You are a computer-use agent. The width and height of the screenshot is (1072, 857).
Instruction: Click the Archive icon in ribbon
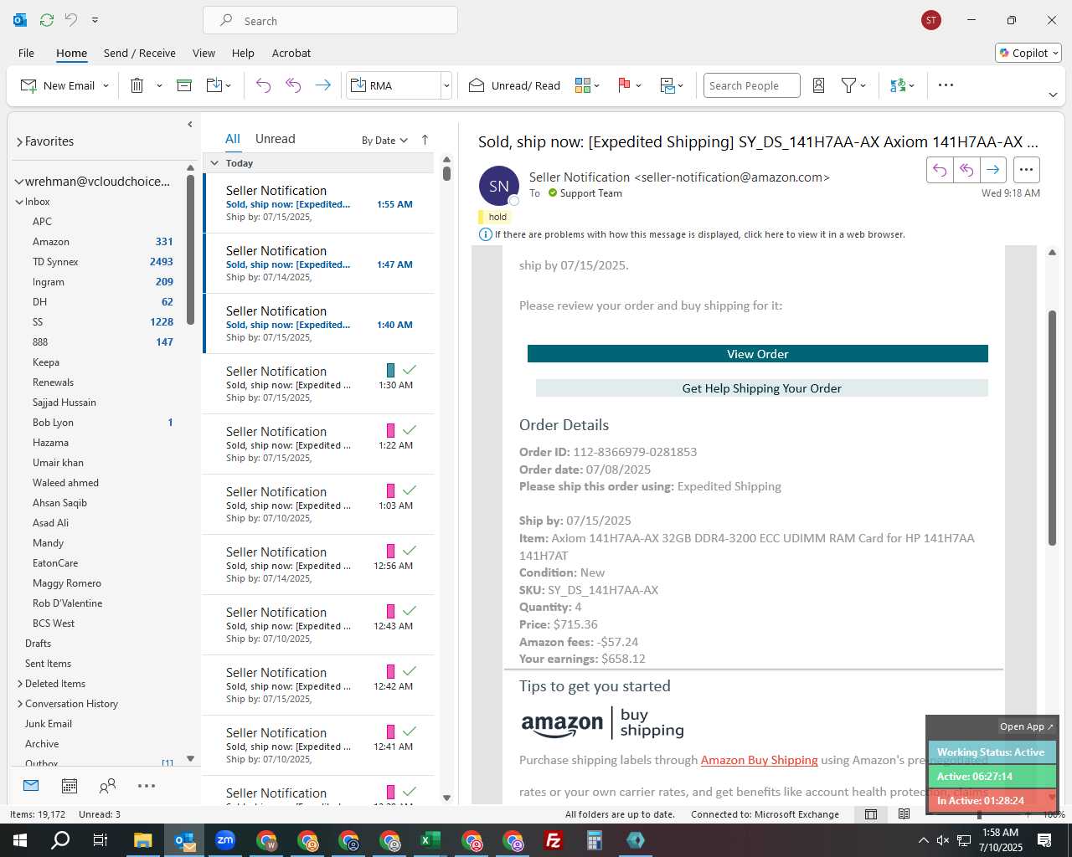point(184,85)
